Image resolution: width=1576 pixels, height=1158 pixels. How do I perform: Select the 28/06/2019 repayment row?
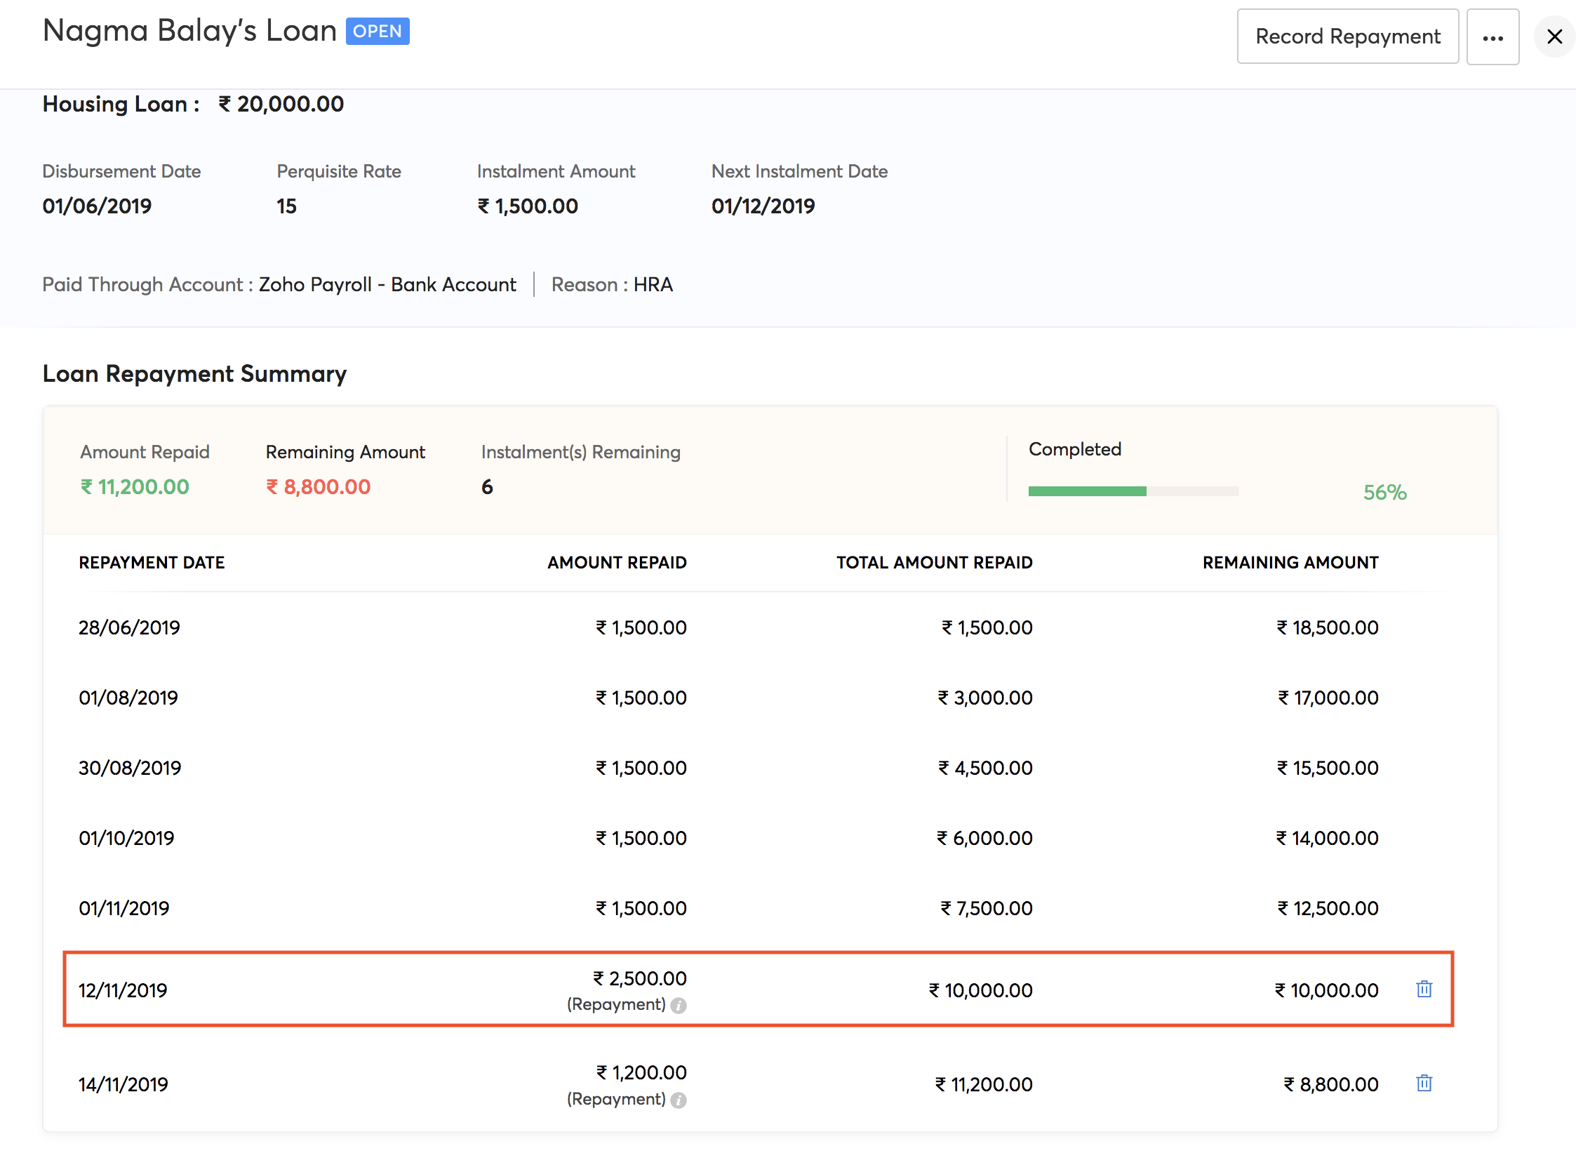129,627
